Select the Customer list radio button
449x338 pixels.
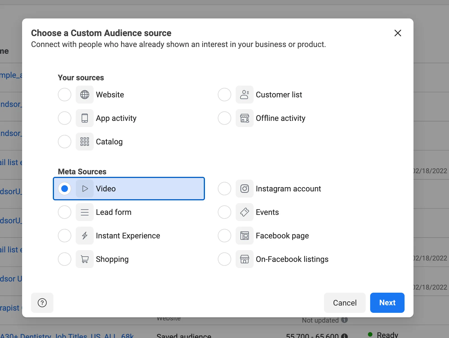coord(224,95)
